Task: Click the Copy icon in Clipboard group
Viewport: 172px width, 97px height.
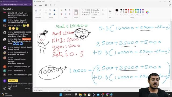Action: 40,14
